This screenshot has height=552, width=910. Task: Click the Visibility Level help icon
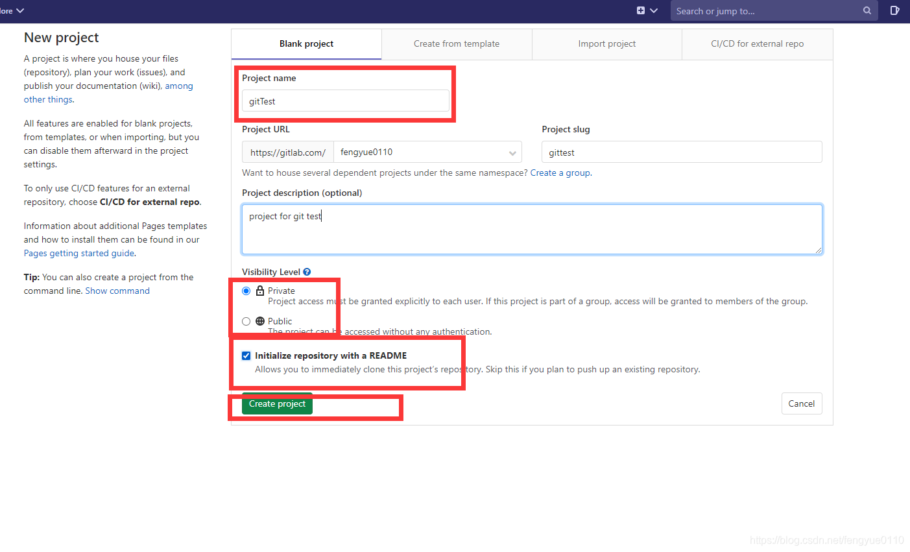click(306, 271)
